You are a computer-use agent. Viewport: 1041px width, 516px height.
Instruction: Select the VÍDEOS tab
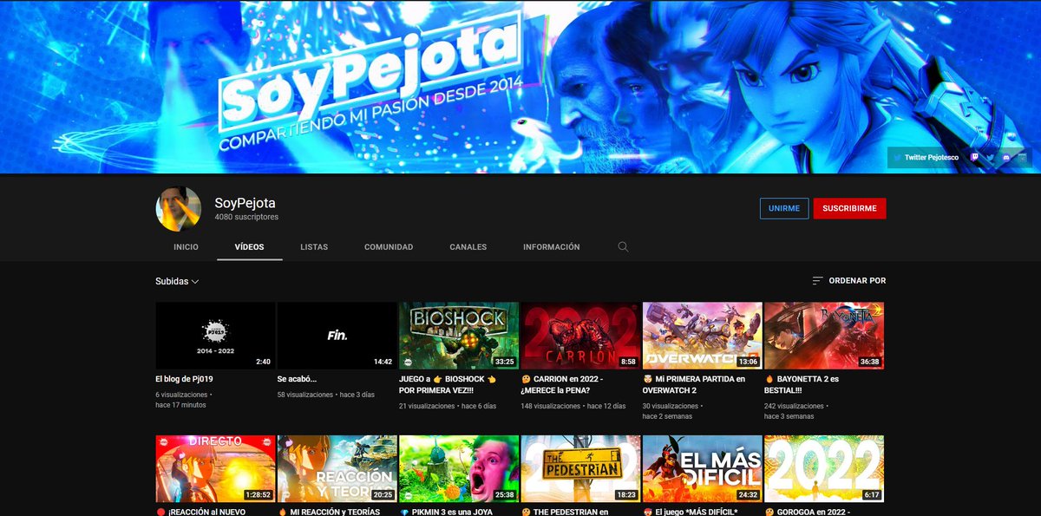pyautogui.click(x=249, y=247)
